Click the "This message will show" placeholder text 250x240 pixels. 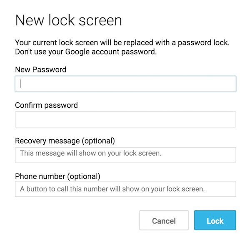tap(90, 153)
